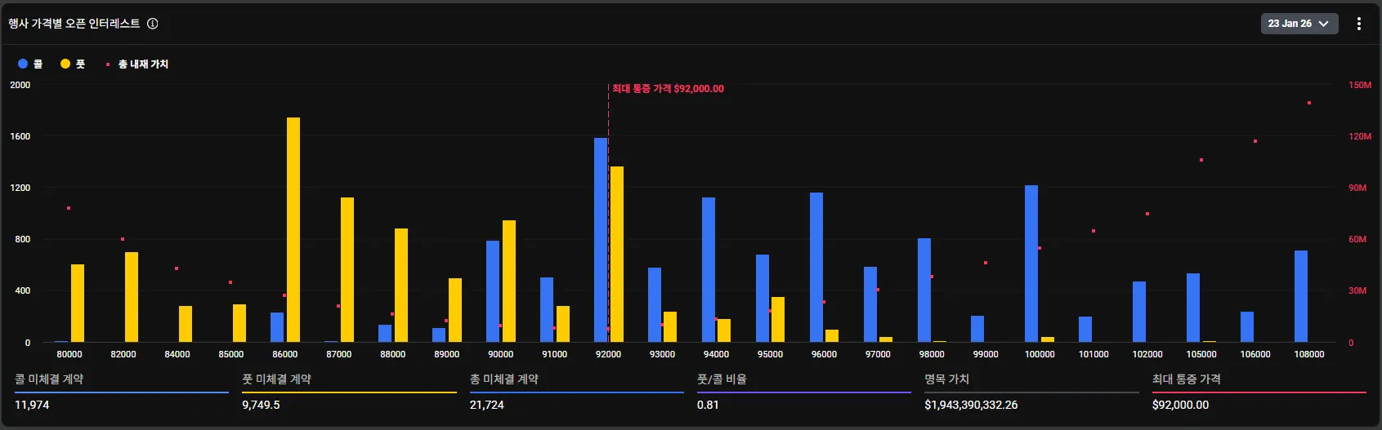Click the 최대 통증 가격 $92,000.00 marker label
1382x430 pixels.
click(668, 89)
